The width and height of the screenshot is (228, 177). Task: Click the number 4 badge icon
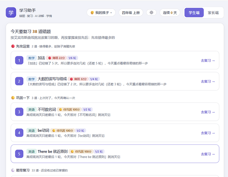(19, 133)
